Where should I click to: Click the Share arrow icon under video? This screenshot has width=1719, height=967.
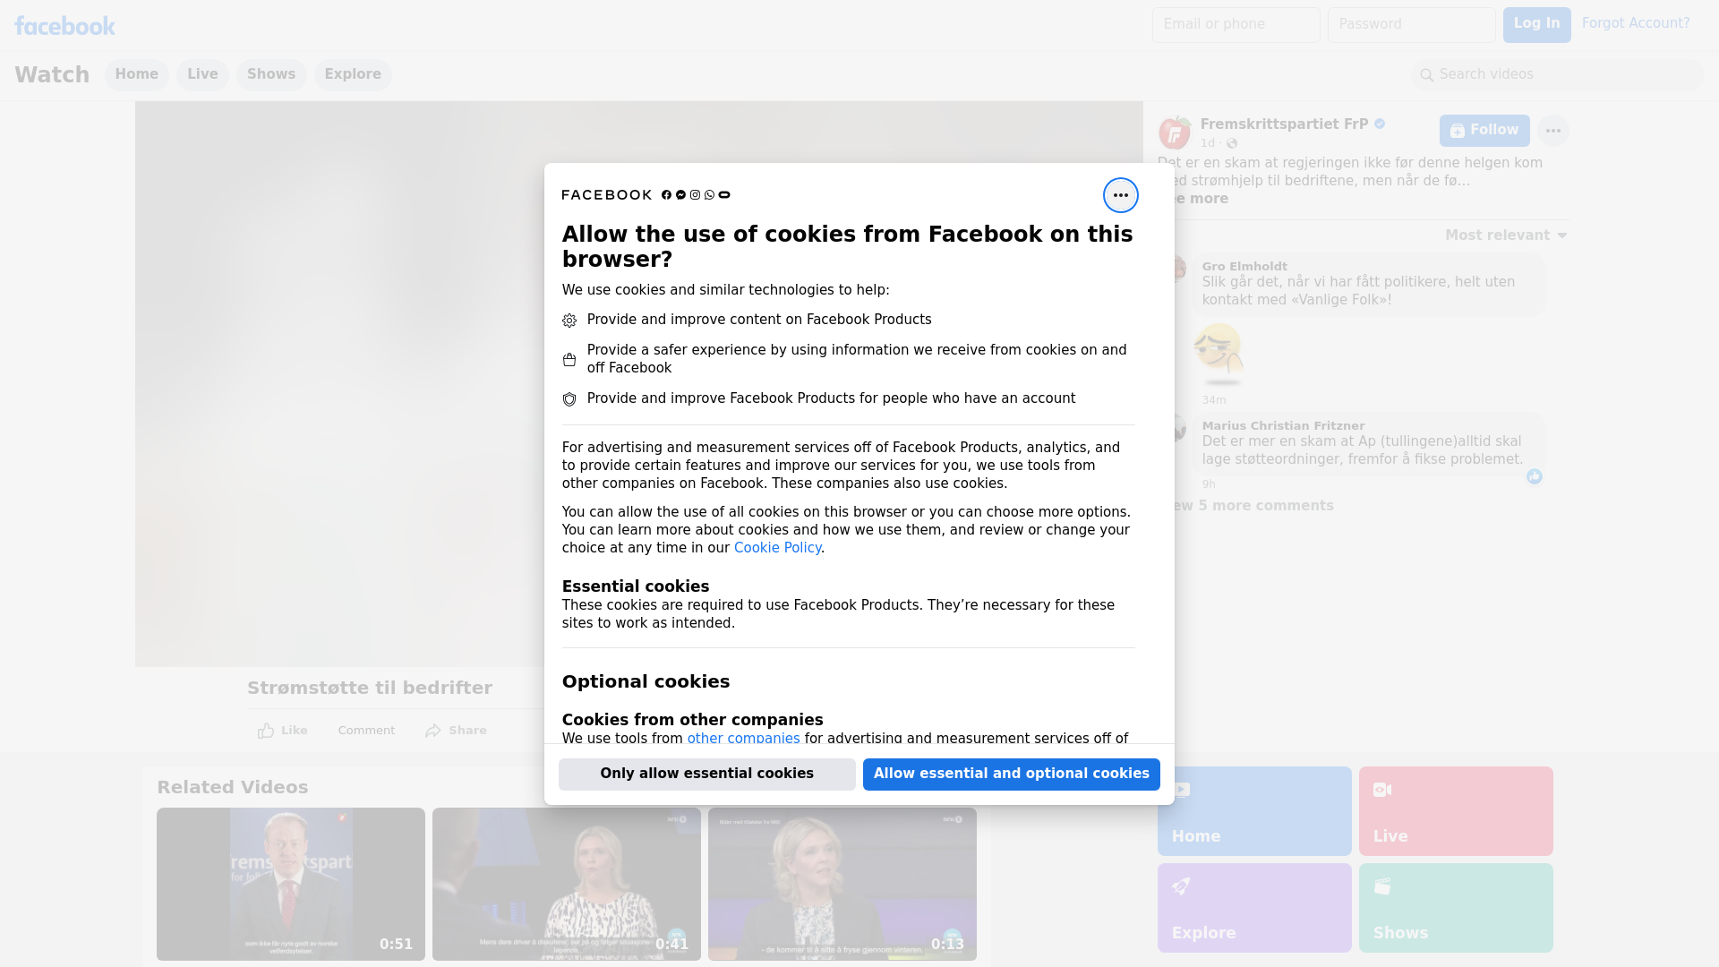[433, 731]
